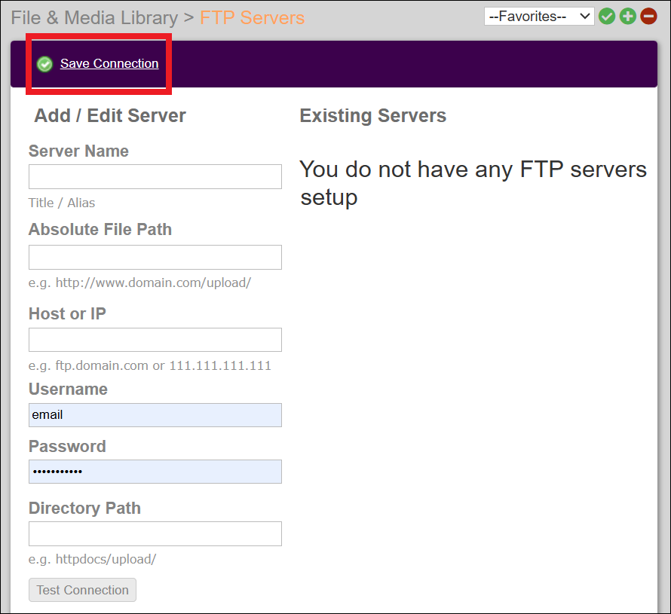Click the Password label
The height and width of the screenshot is (614, 671).
67,447
